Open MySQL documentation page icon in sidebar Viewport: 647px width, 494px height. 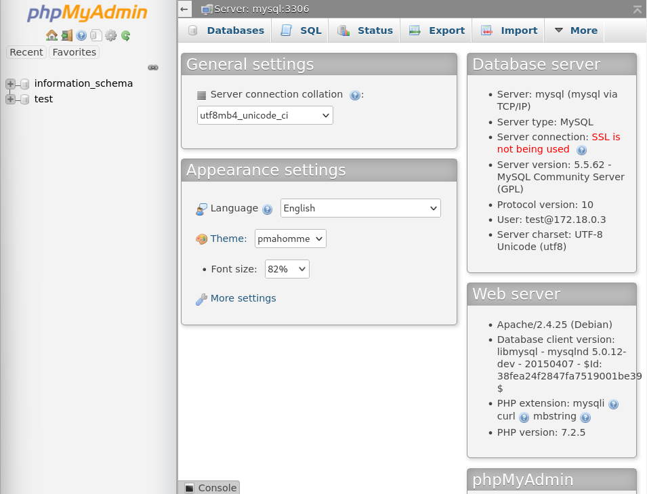tap(96, 35)
